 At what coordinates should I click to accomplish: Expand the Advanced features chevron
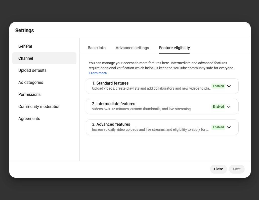click(229, 127)
